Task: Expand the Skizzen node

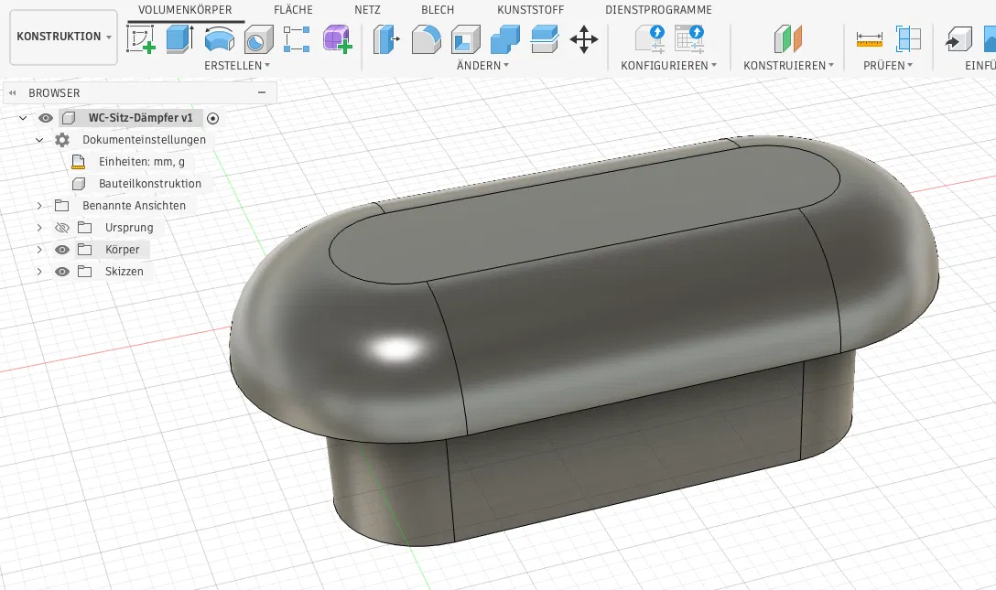Action: pyautogui.click(x=39, y=272)
